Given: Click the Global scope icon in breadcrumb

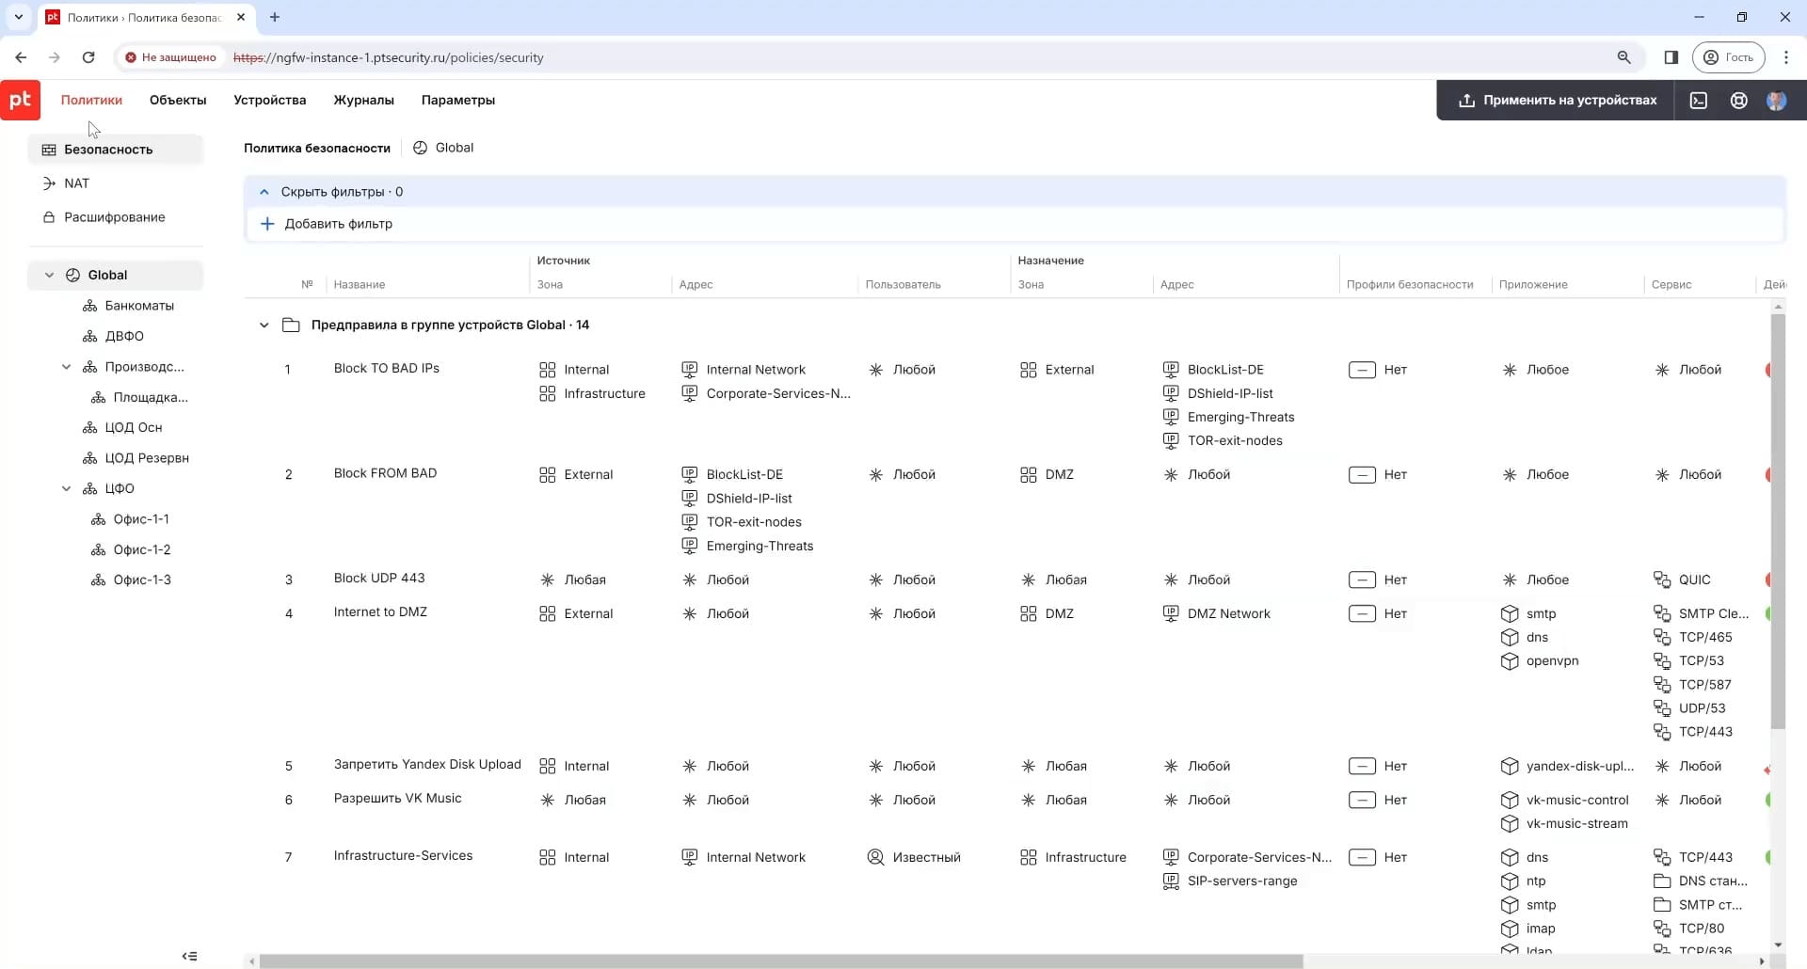Looking at the screenshot, I should coord(421,148).
